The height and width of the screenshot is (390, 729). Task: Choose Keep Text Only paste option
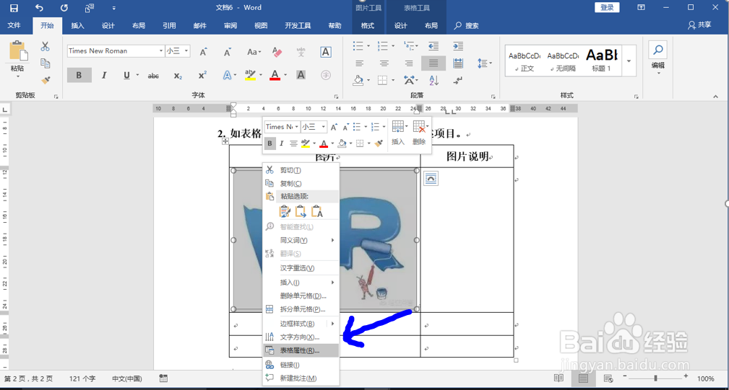pos(316,211)
